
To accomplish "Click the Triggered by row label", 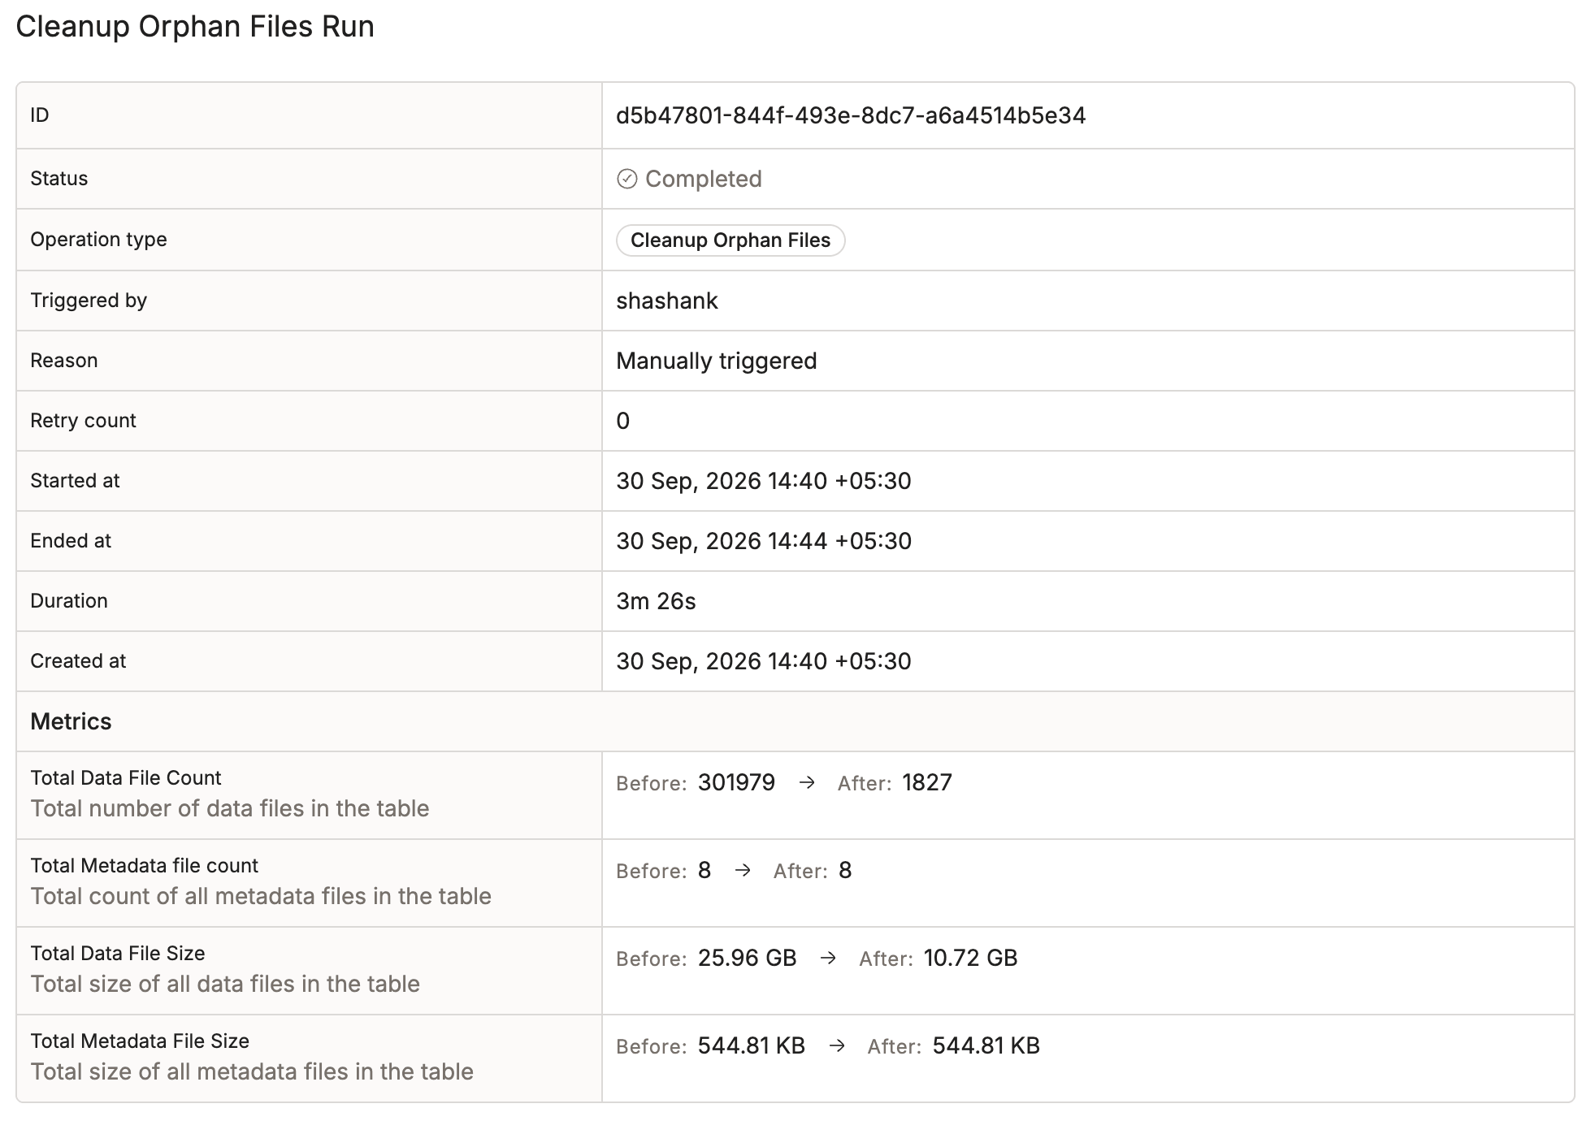I will tap(89, 301).
